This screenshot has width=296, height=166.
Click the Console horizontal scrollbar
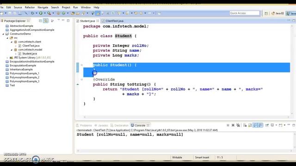[x=185, y=151]
